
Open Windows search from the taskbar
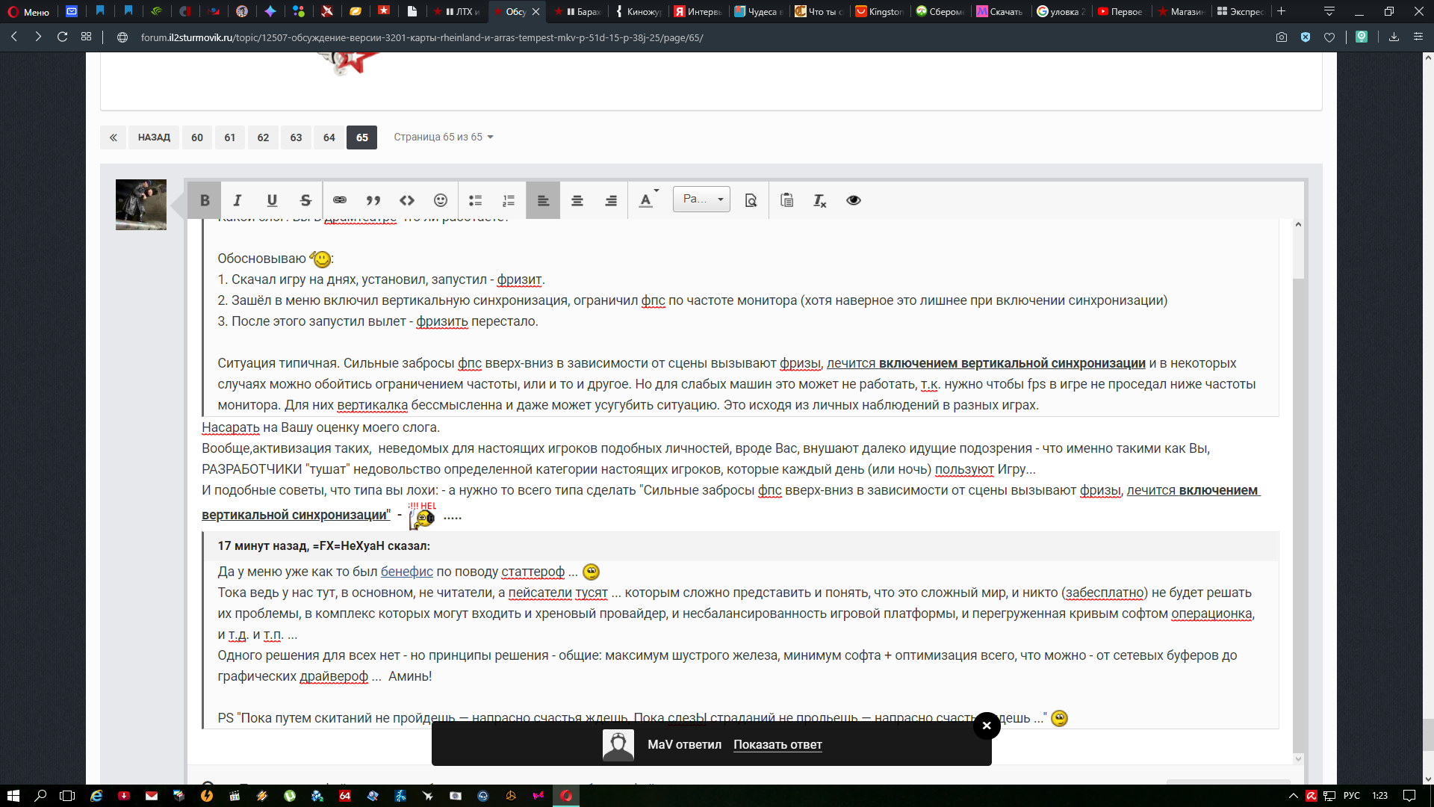click(x=40, y=796)
